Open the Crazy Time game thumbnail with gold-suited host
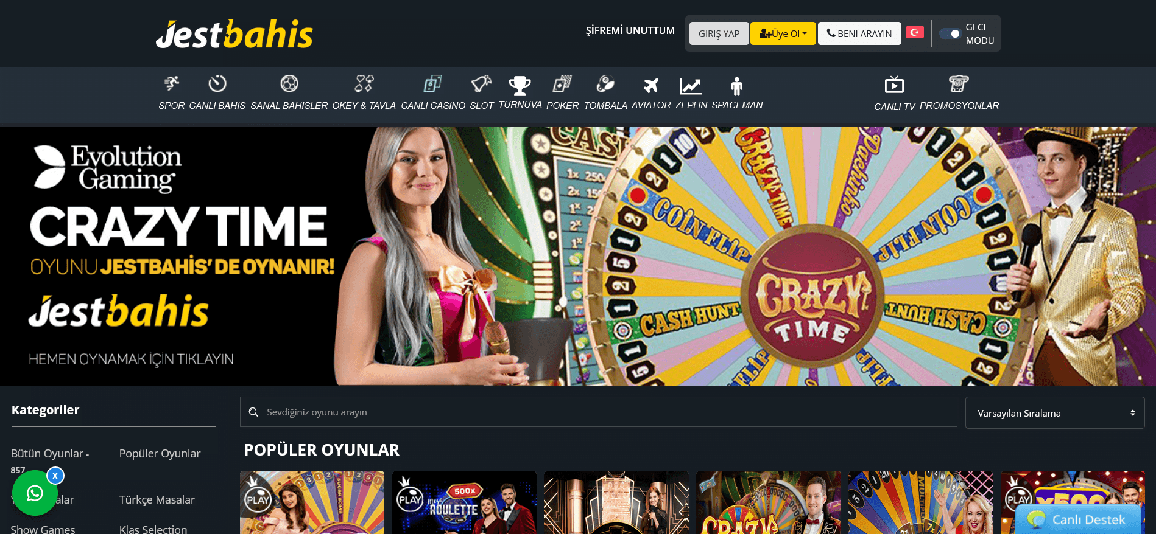1156x534 pixels. pyautogui.click(x=768, y=502)
